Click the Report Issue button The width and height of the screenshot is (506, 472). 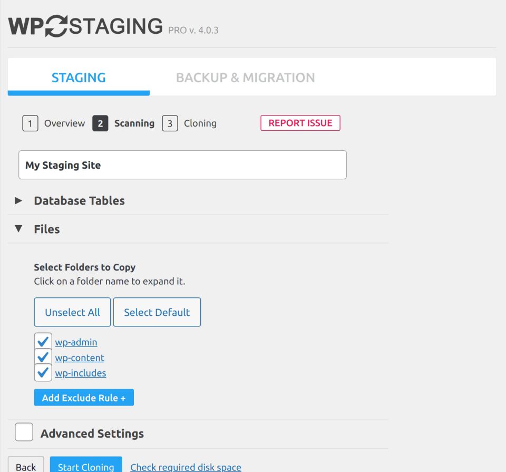[x=300, y=123]
